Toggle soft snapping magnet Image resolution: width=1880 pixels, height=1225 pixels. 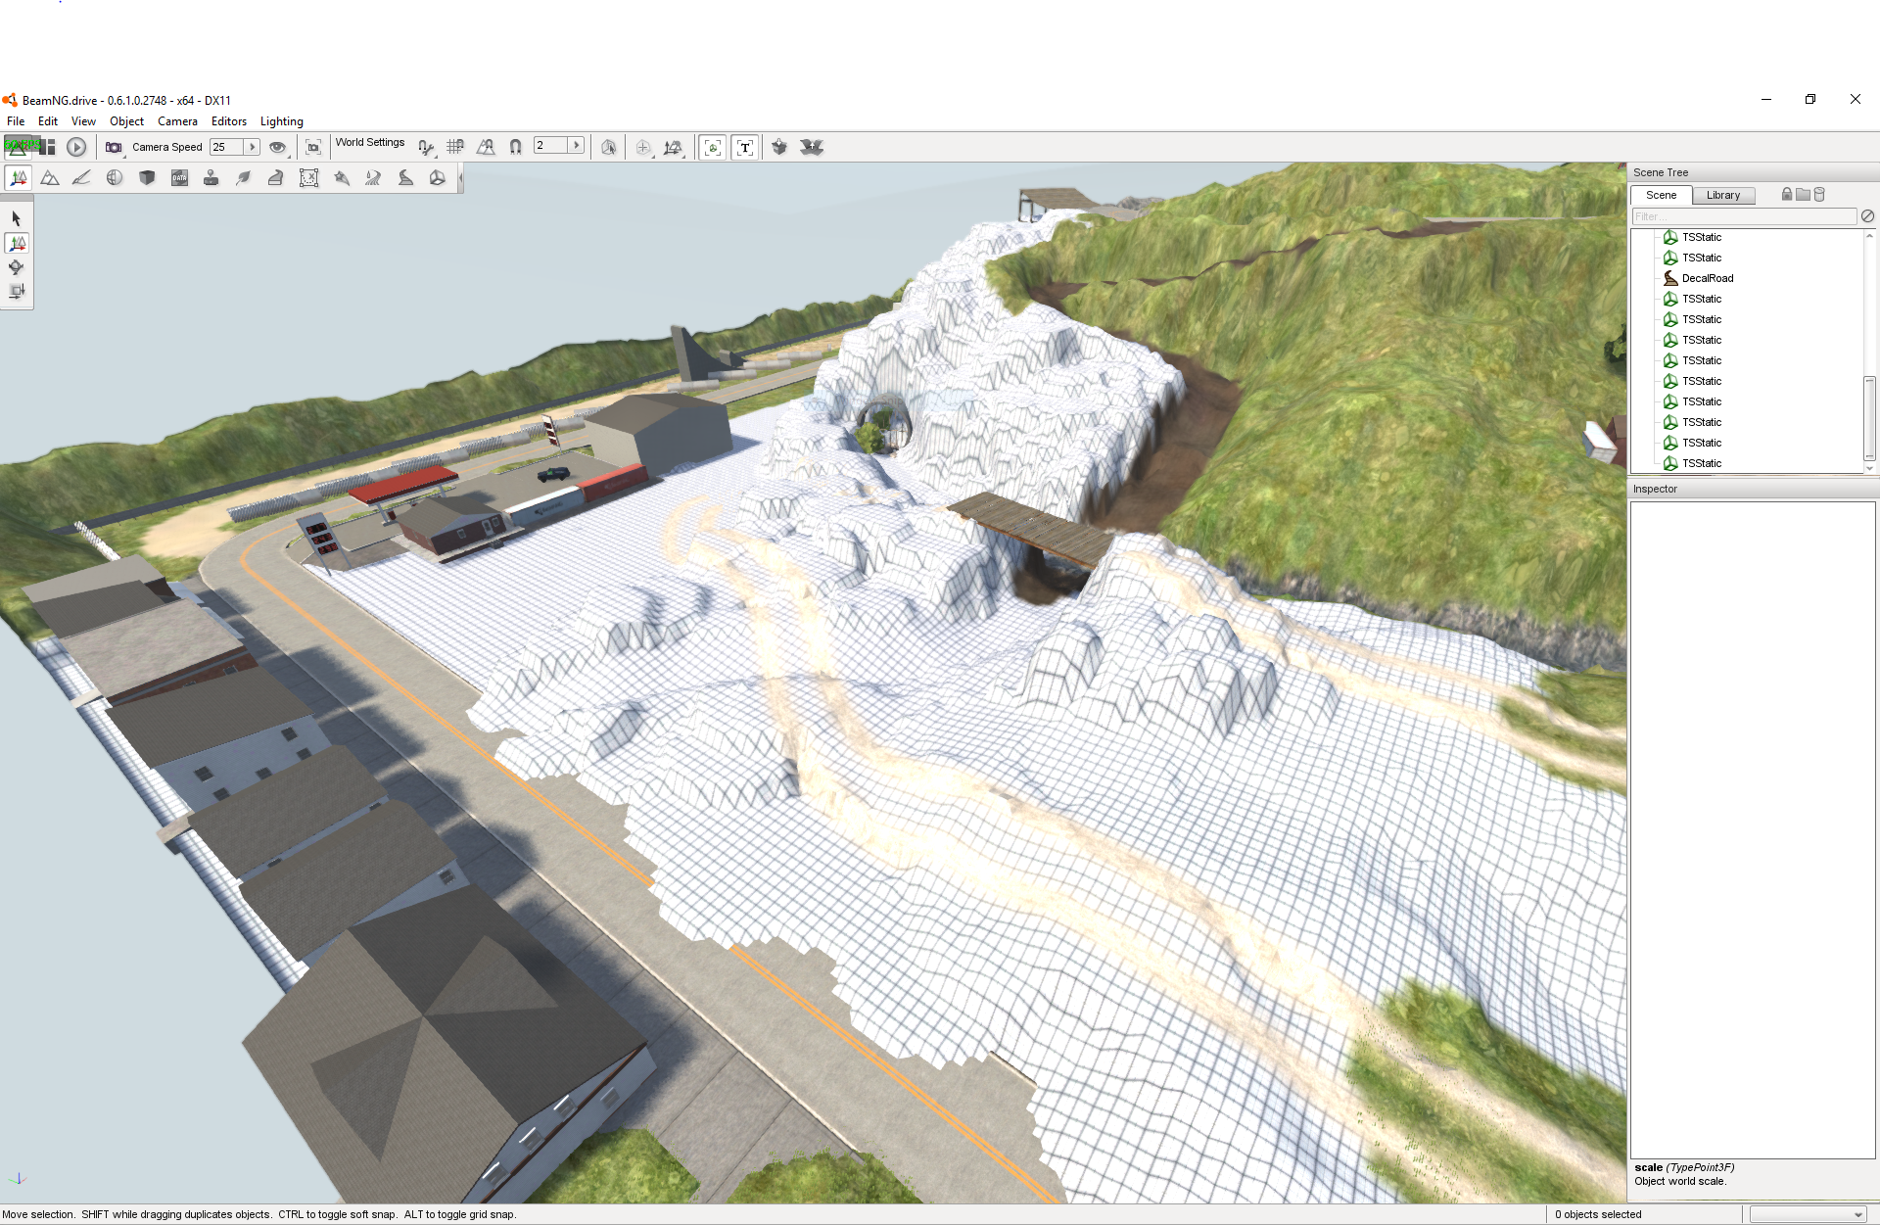516,147
